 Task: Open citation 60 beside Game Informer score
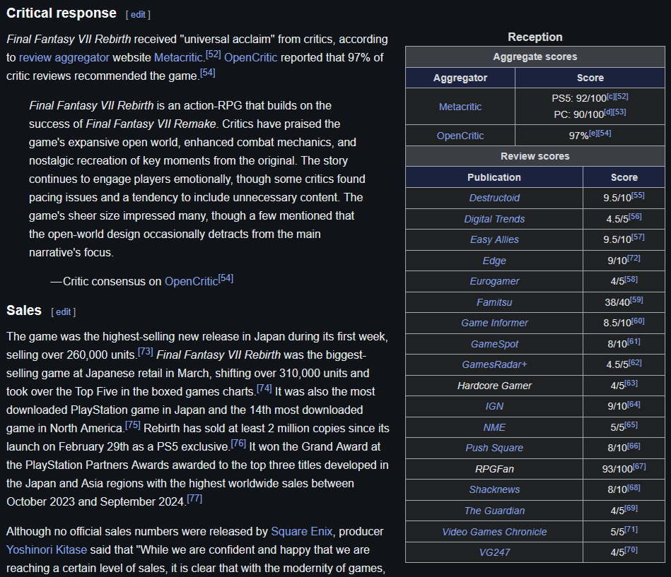coord(638,321)
